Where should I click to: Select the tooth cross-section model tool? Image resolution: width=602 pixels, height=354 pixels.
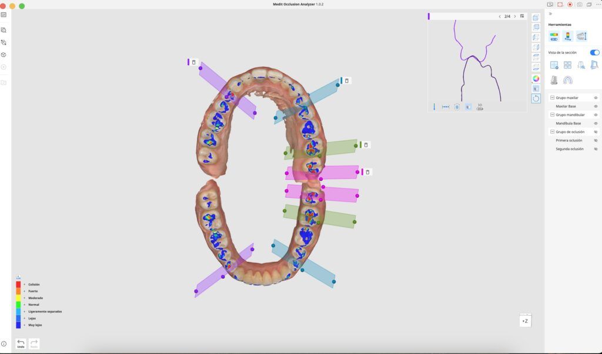(554, 80)
